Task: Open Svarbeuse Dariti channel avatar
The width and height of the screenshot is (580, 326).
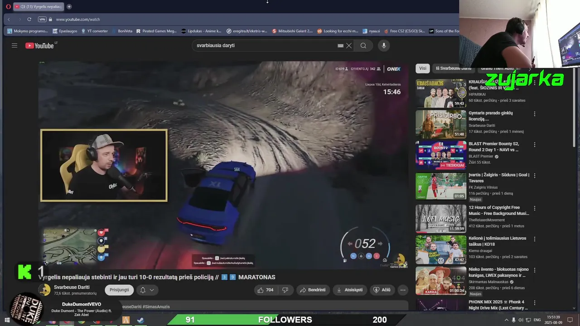Action: click(x=44, y=290)
